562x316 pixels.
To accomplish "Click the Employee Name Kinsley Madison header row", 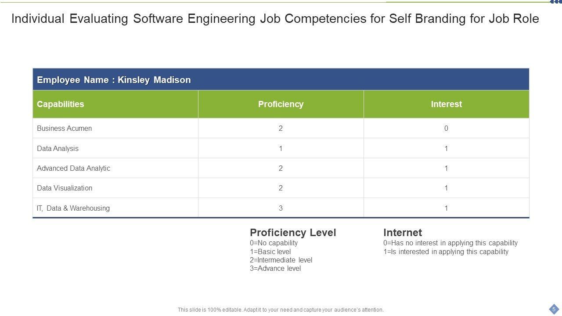I will [x=281, y=80].
